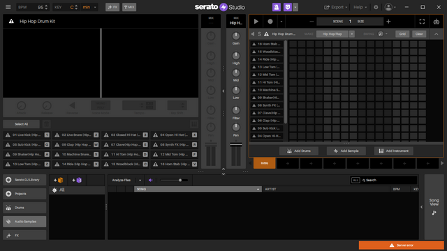Open Audio Samples tab
The image size is (447, 251).
[24, 222]
